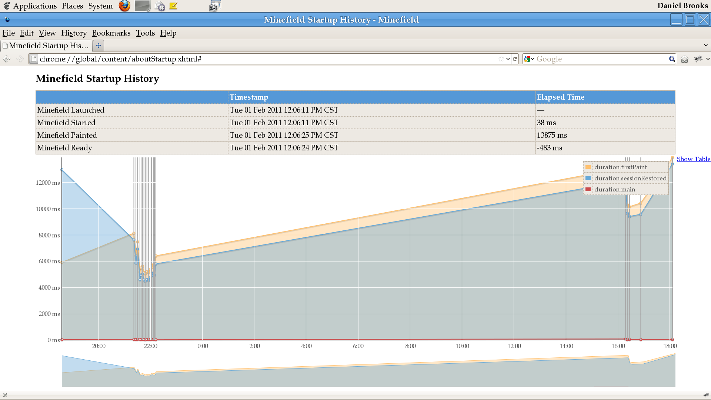Open the Tools menu
711x400 pixels.
tap(145, 33)
